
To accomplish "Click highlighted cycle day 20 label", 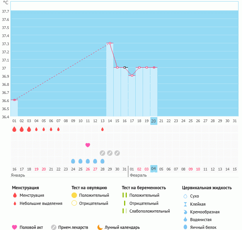I will click(154, 121).
